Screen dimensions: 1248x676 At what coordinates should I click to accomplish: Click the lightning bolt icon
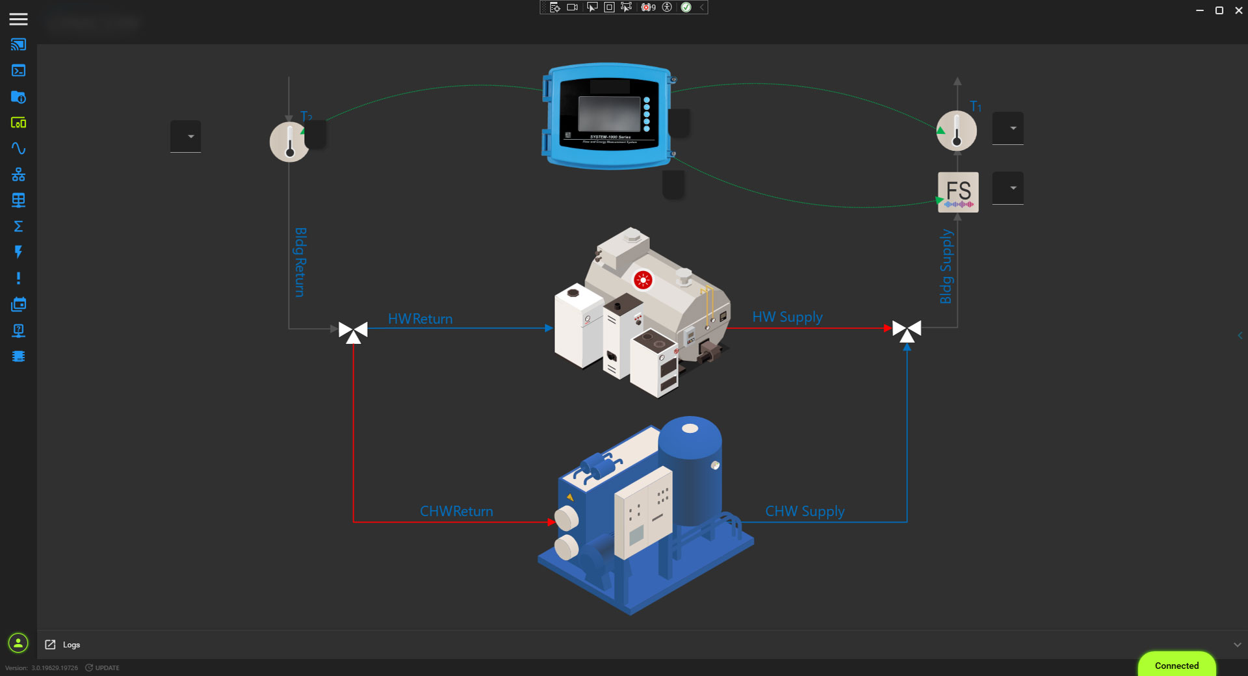click(18, 252)
